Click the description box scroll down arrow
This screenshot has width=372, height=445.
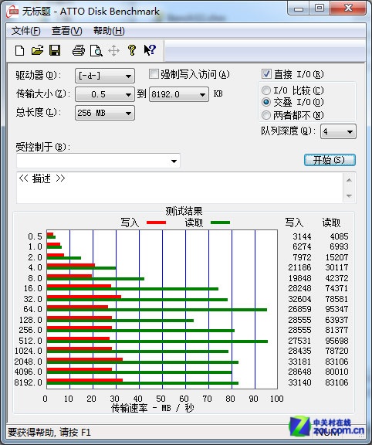click(349, 195)
